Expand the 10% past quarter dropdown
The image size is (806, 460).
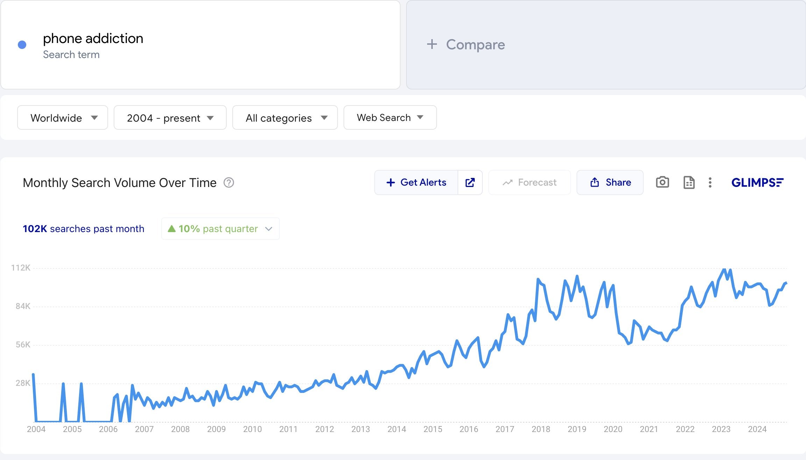tap(220, 229)
